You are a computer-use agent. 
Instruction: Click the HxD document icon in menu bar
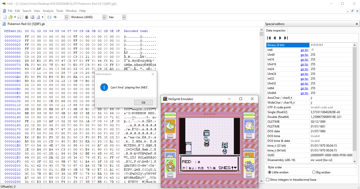click(x=4, y=11)
